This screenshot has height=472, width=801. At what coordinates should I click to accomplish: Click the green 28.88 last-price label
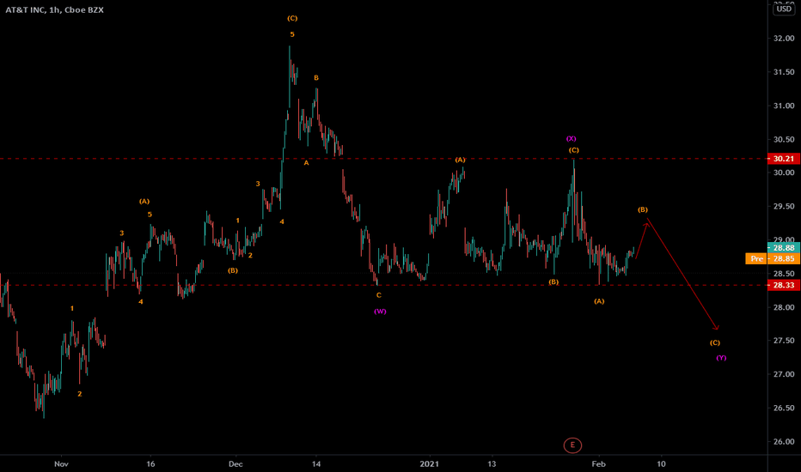tap(784, 248)
